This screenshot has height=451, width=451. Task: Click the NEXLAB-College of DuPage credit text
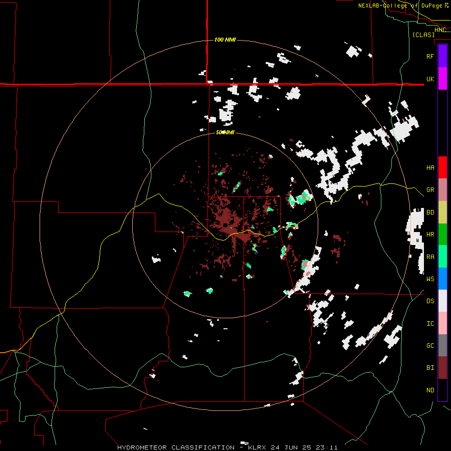(400, 6)
